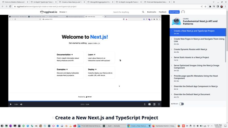Image resolution: width=228 pixels, height=128 pixels.
Task: Switch to bash Konsole taskbar window
Action: point(114,126)
